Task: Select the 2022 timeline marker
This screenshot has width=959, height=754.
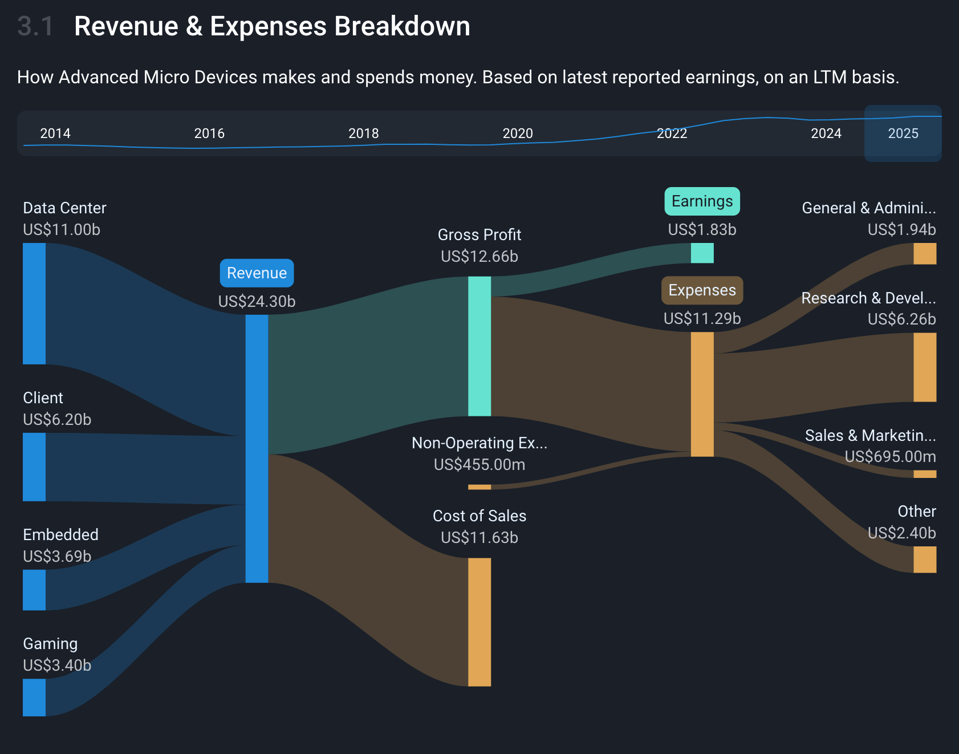Action: (x=672, y=133)
